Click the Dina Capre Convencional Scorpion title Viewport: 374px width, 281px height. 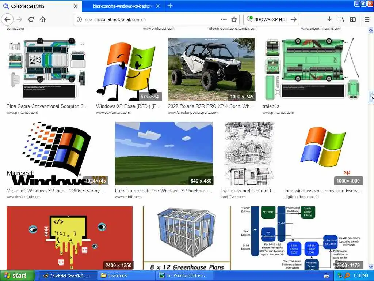47,106
